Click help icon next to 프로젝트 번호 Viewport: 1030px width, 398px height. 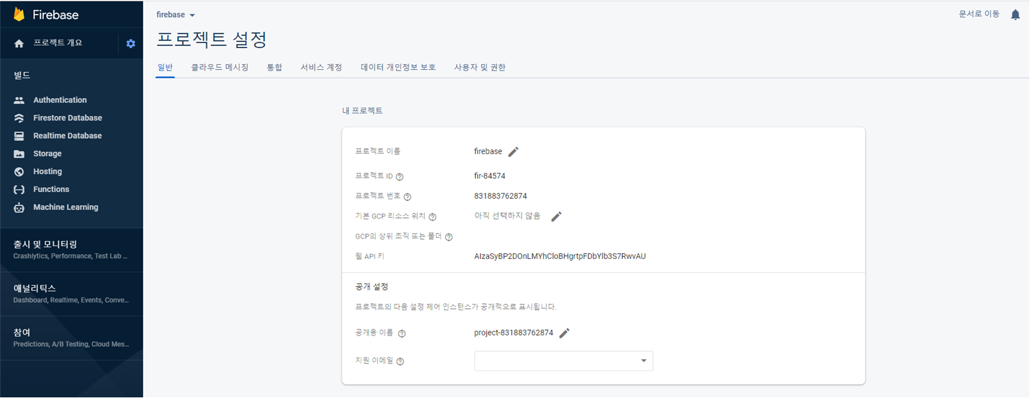[407, 197]
